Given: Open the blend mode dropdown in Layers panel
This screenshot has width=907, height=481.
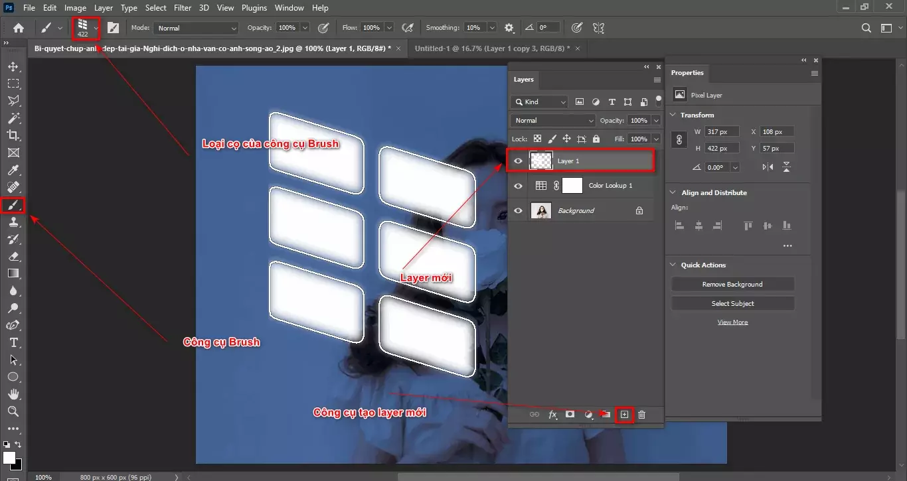Looking at the screenshot, I should point(552,120).
